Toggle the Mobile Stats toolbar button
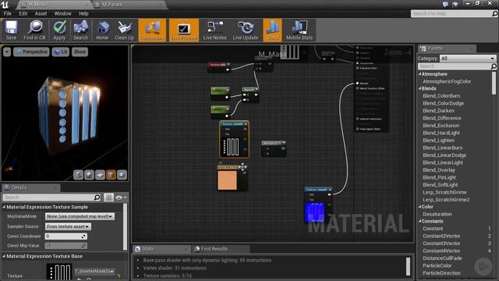Image resolution: width=499 pixels, height=281 pixels. (299, 30)
